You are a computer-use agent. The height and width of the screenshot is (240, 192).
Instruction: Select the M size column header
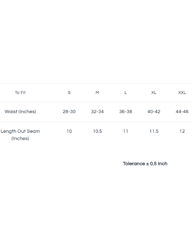pos(97,92)
